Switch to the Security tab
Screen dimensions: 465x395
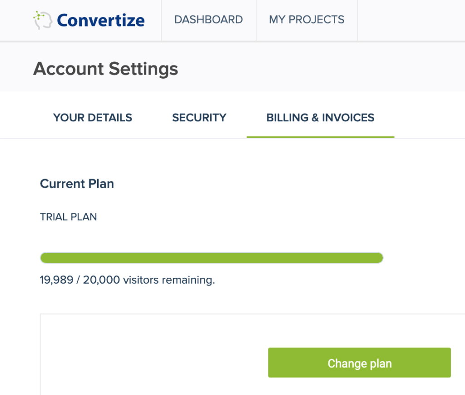pyautogui.click(x=199, y=117)
